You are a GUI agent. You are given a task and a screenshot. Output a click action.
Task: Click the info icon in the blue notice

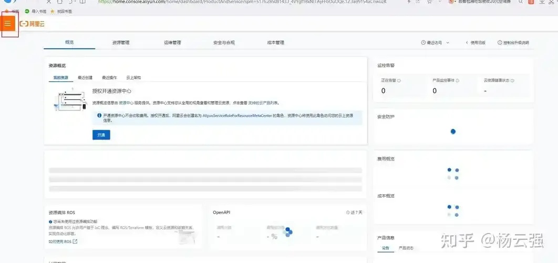coord(99,116)
